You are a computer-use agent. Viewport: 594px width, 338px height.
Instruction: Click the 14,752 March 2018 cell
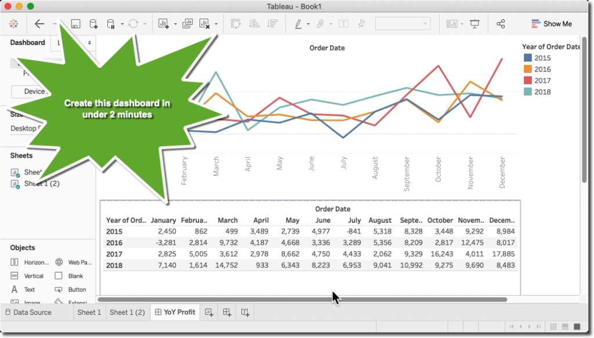(x=227, y=266)
